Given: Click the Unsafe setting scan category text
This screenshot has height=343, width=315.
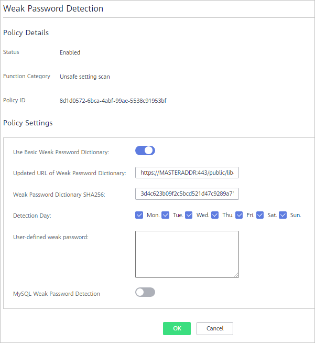Looking at the screenshot, I should [x=85, y=77].
